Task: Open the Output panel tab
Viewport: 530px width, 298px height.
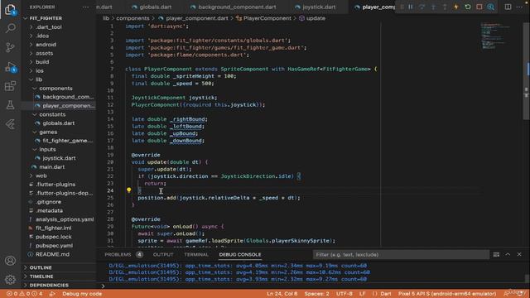Action: [163, 254]
